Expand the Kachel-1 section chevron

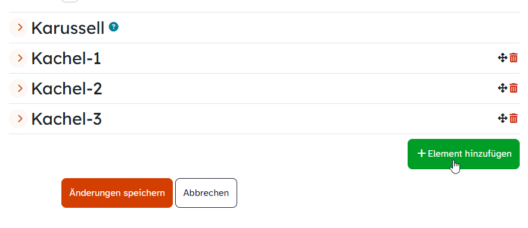(x=18, y=58)
